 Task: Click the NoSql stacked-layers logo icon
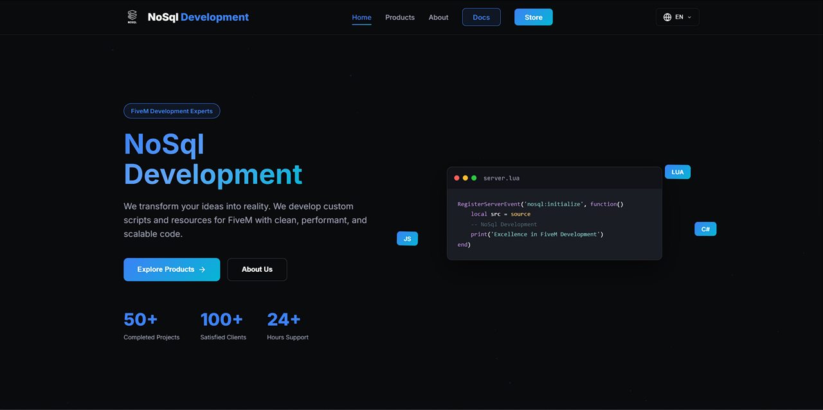pyautogui.click(x=132, y=17)
